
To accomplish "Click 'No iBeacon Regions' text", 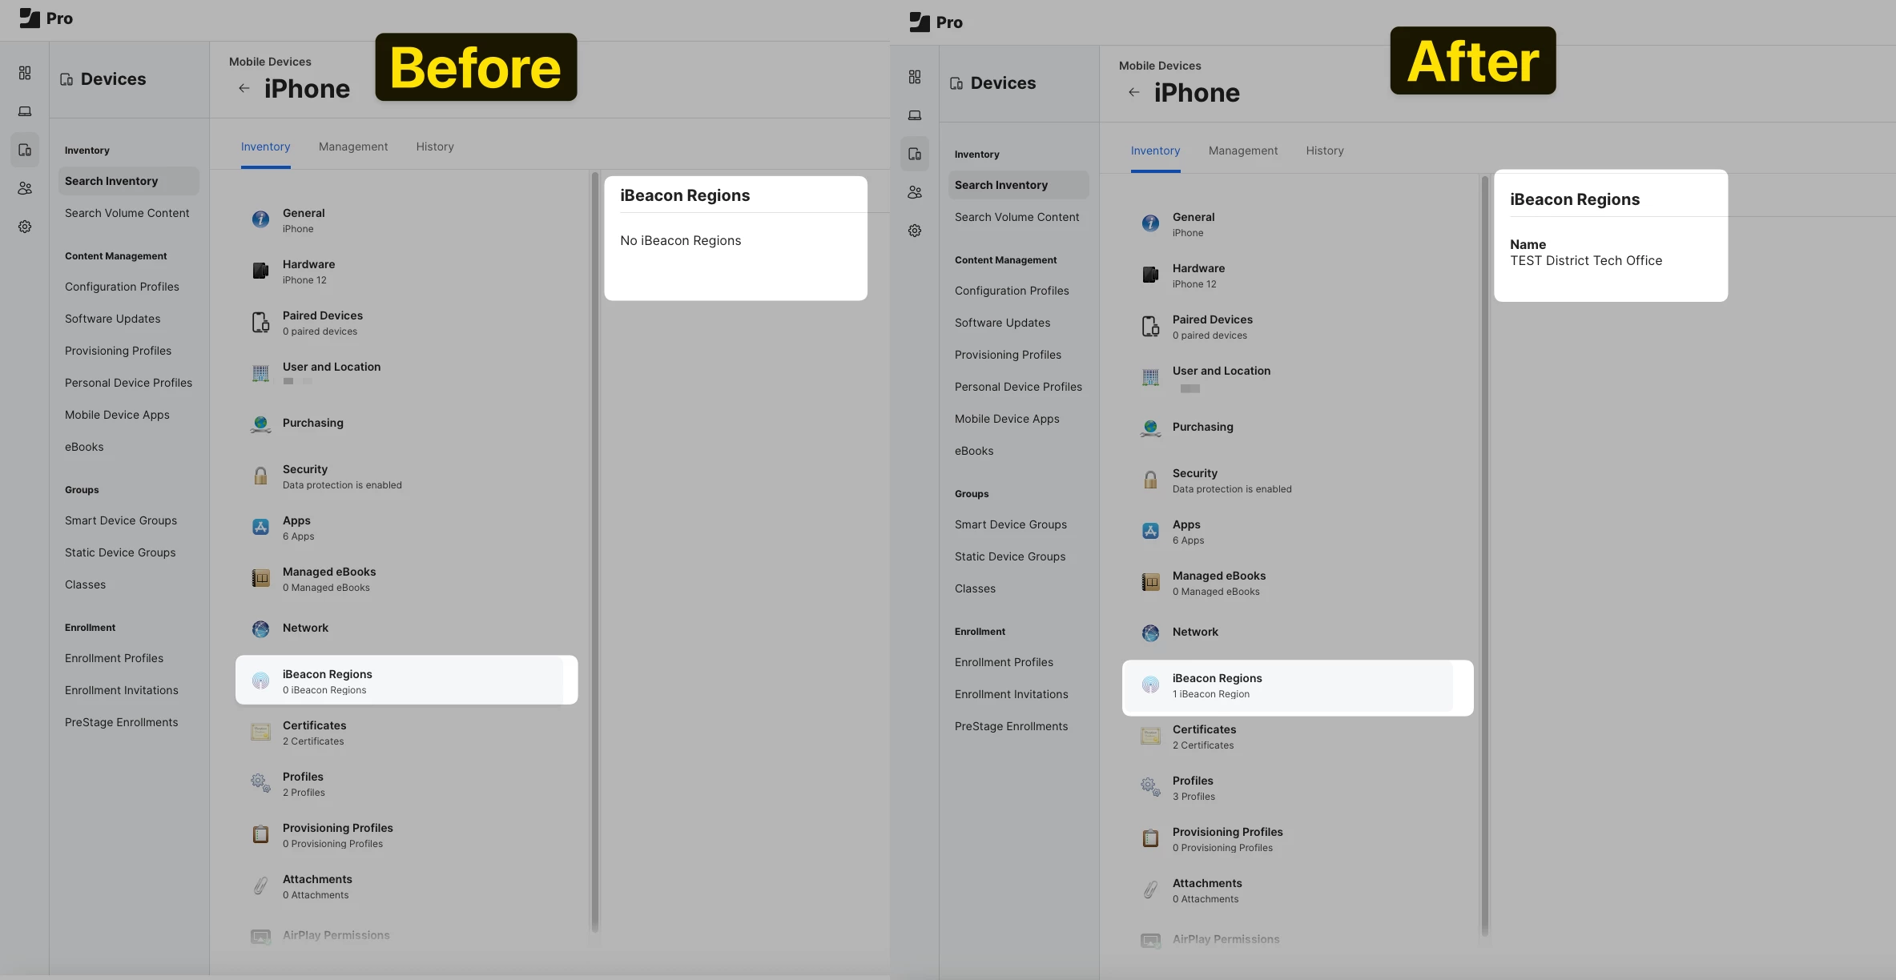I will click(680, 241).
